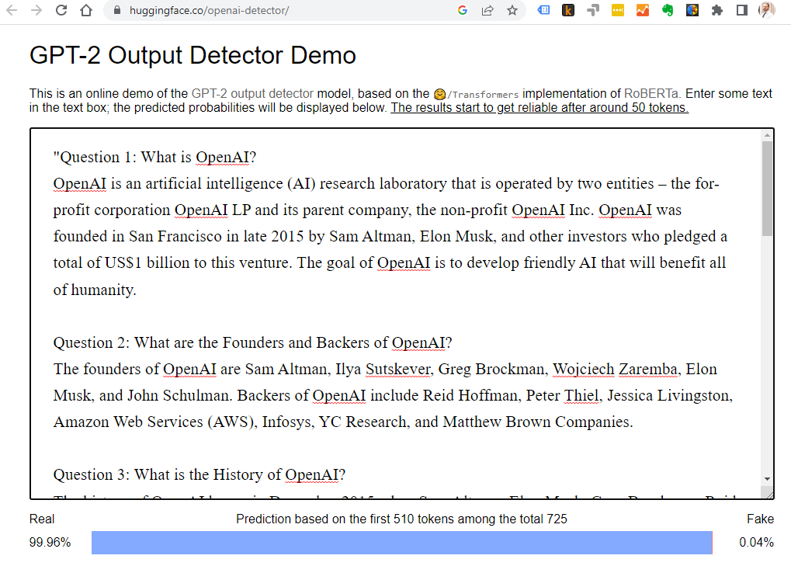Open the green Evernote elephant extension
The width and height of the screenshot is (791, 566).
668,10
